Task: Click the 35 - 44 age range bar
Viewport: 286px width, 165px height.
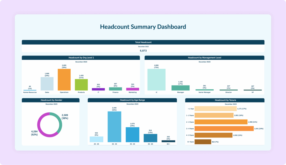Action: [115, 127]
